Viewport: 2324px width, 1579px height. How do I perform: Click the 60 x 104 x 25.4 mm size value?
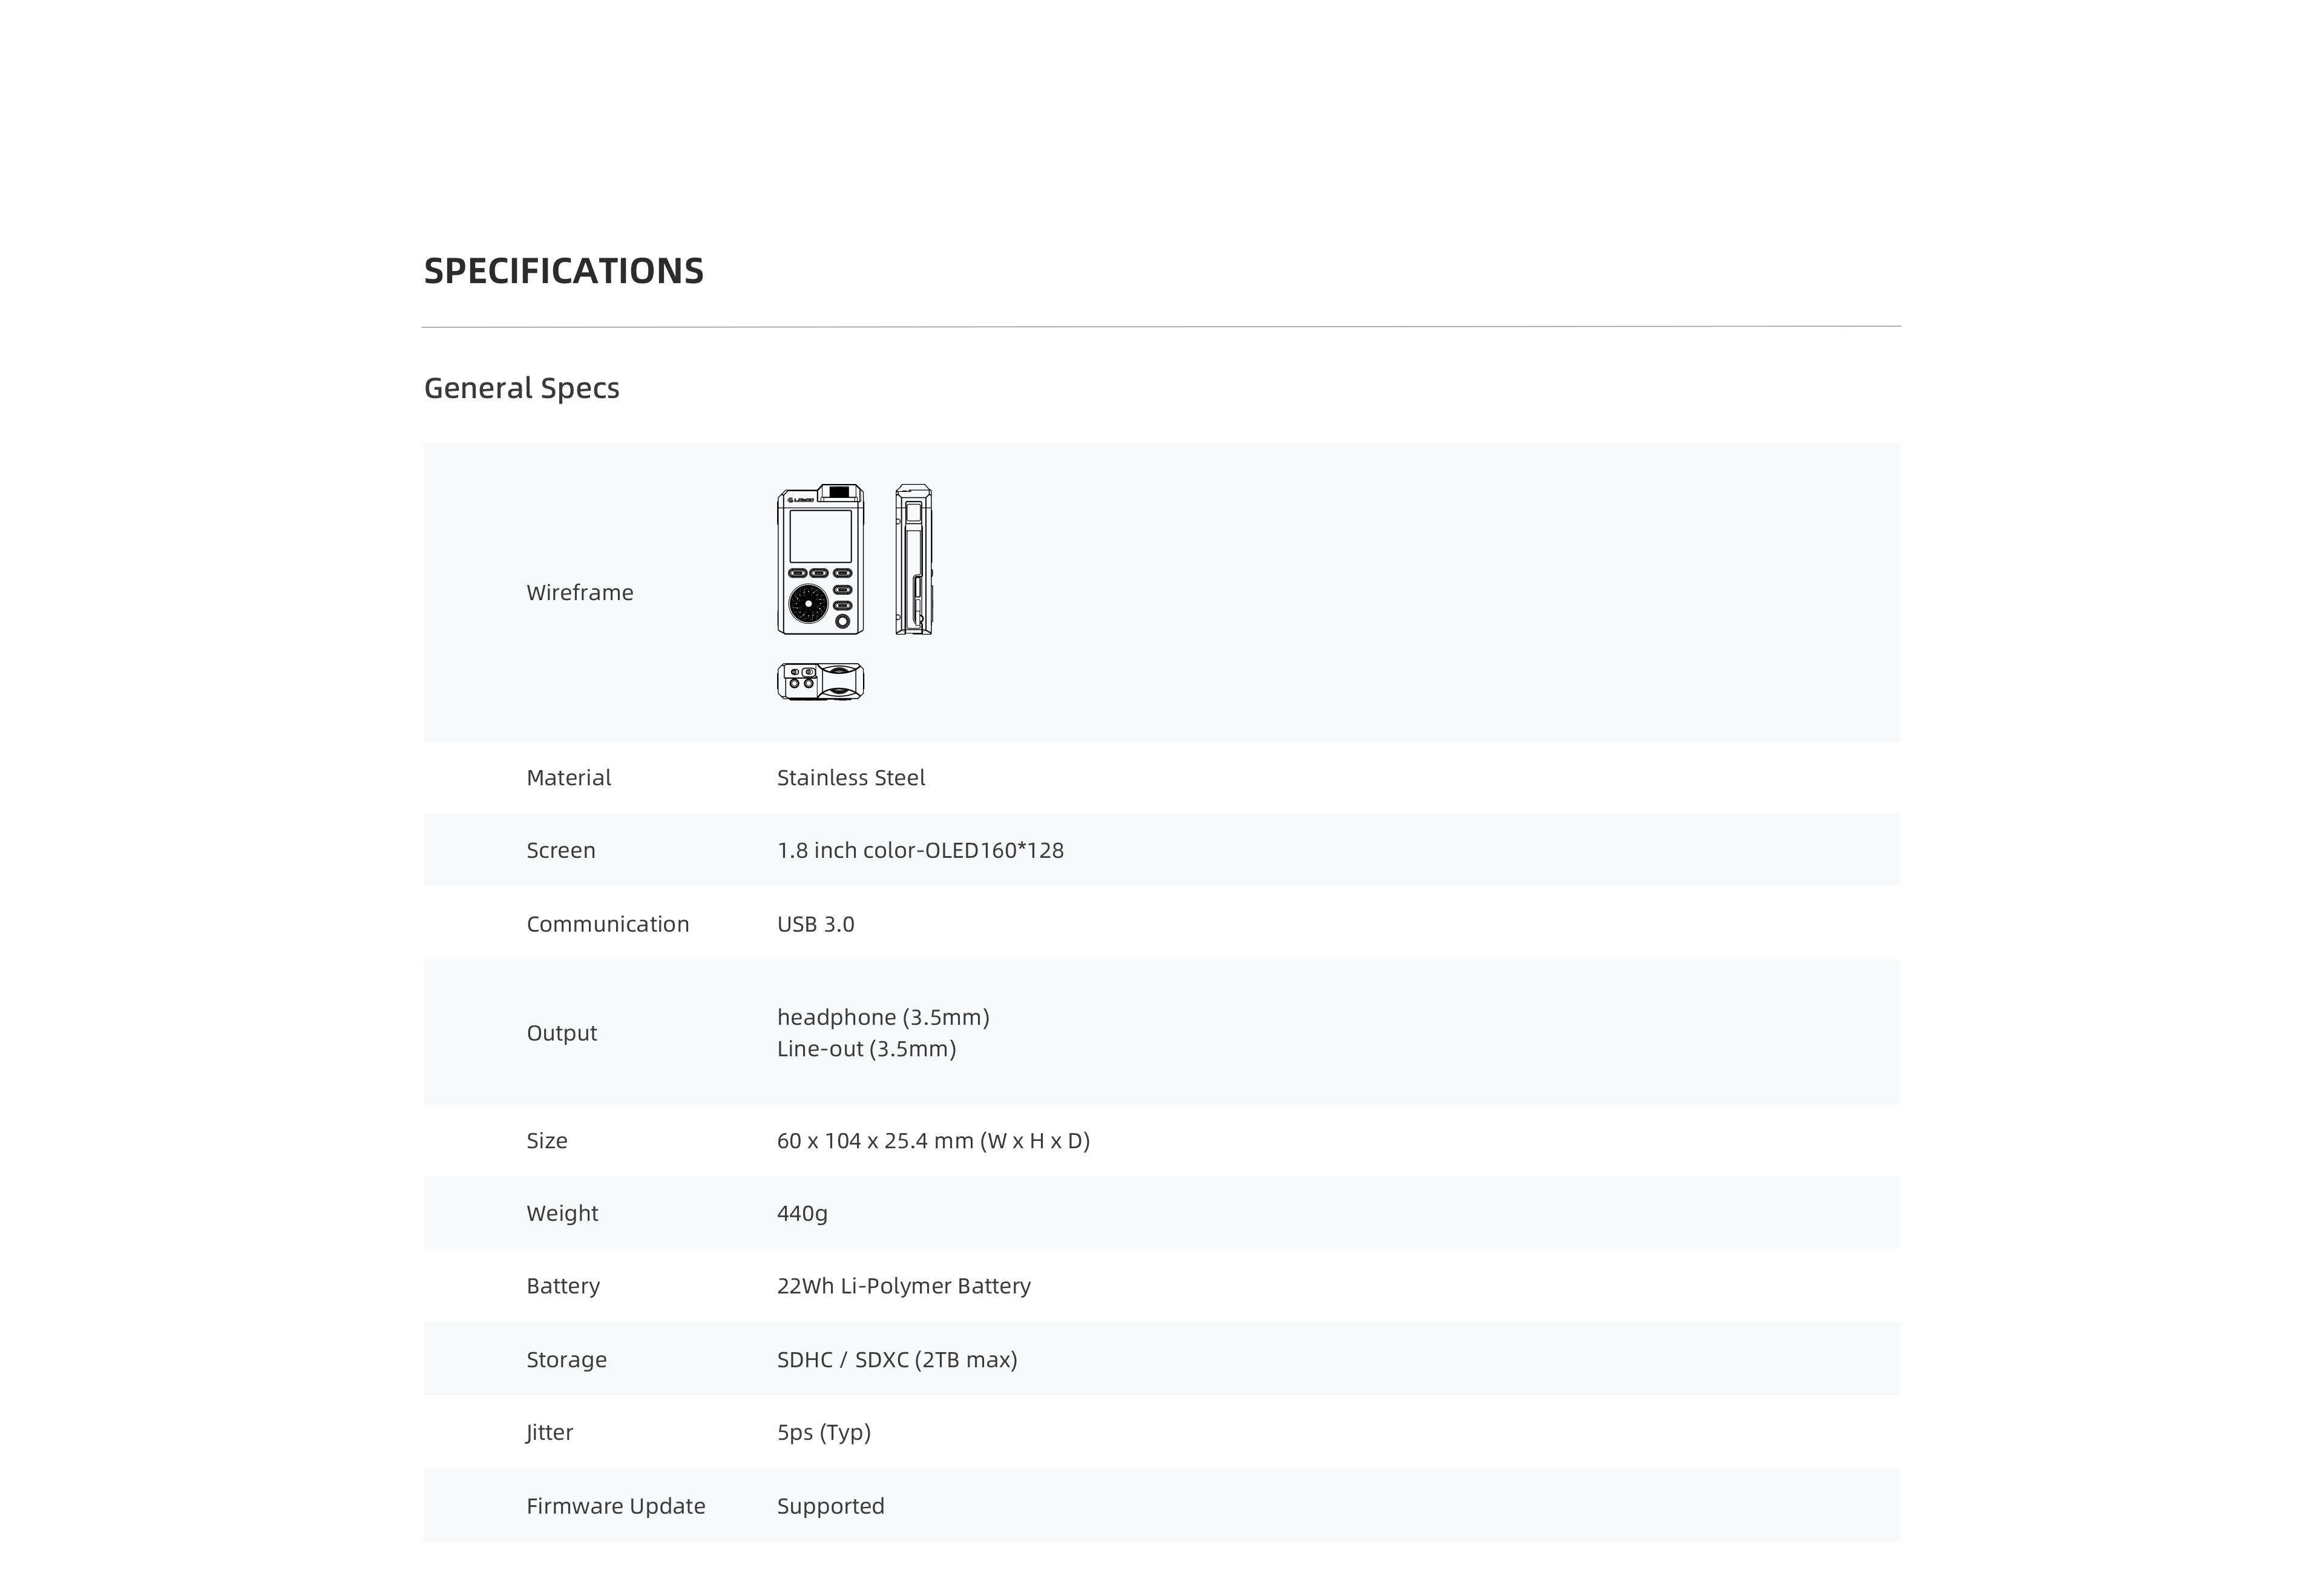[932, 1140]
